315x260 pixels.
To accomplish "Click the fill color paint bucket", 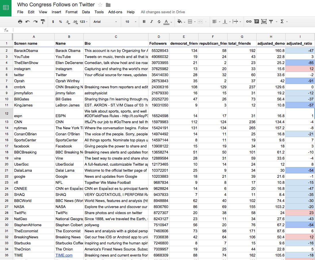I will tap(180, 22).
